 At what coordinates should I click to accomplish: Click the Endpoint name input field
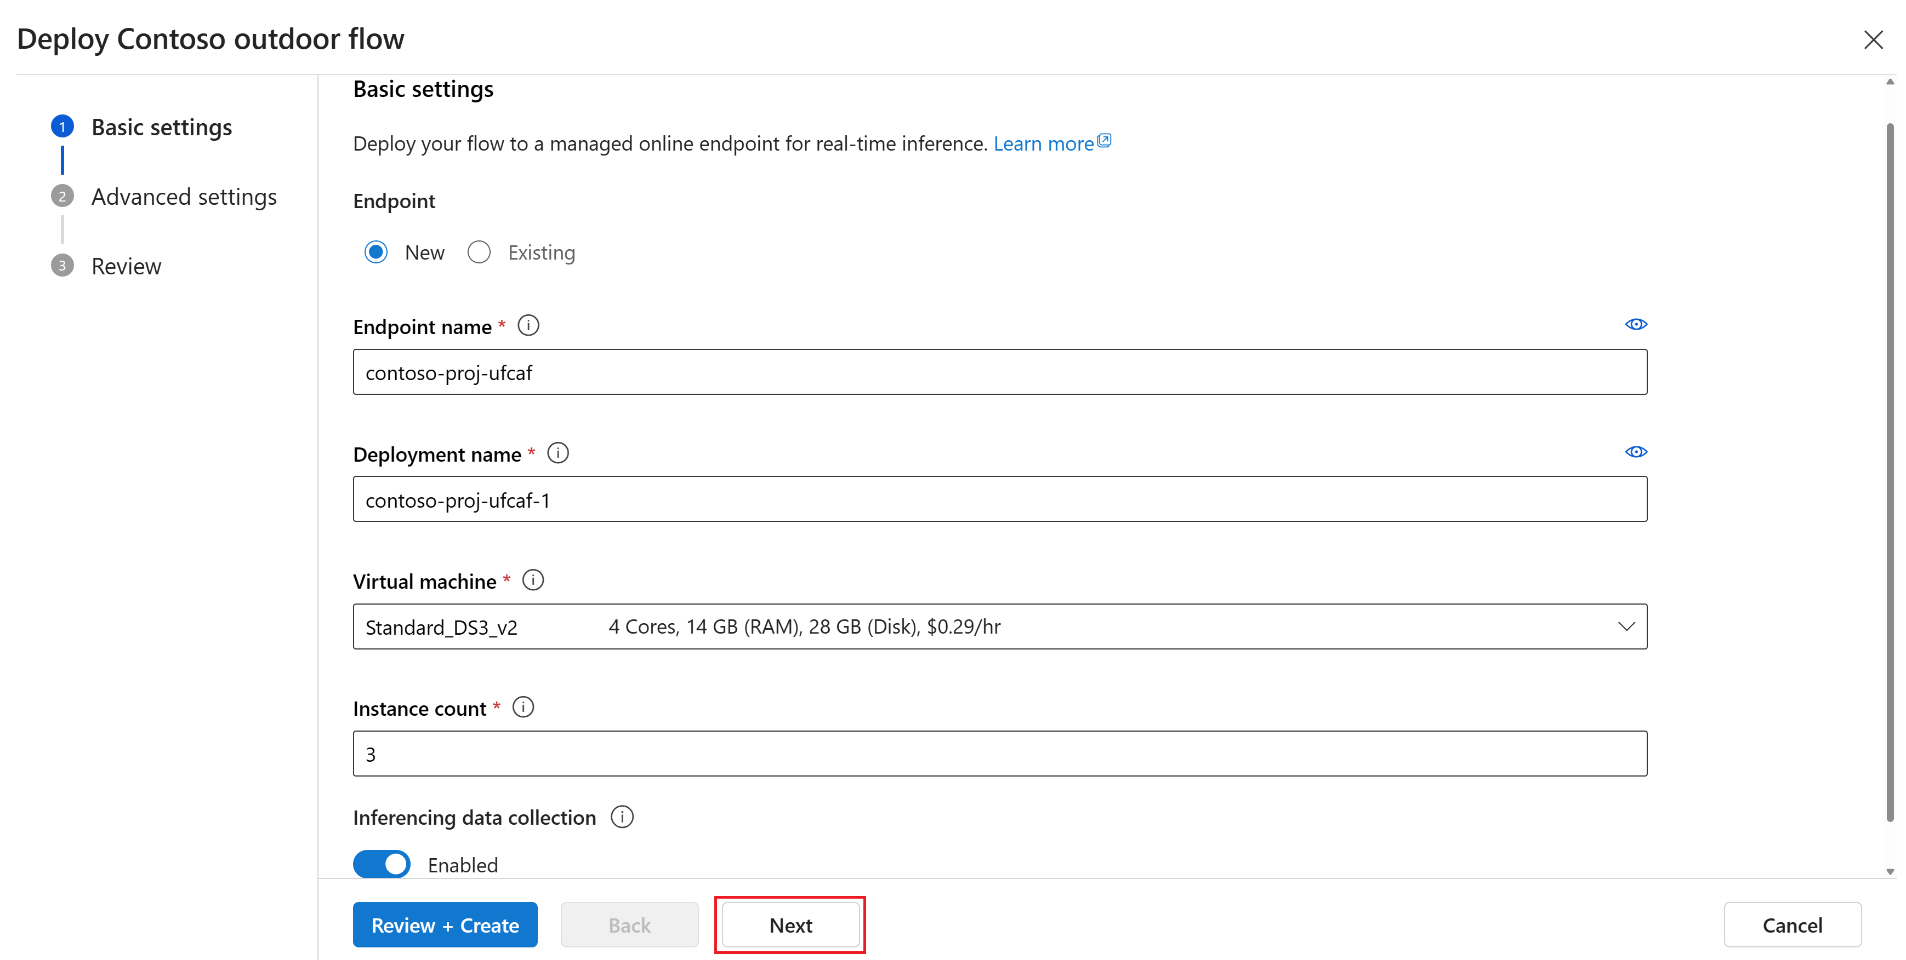(x=1000, y=372)
